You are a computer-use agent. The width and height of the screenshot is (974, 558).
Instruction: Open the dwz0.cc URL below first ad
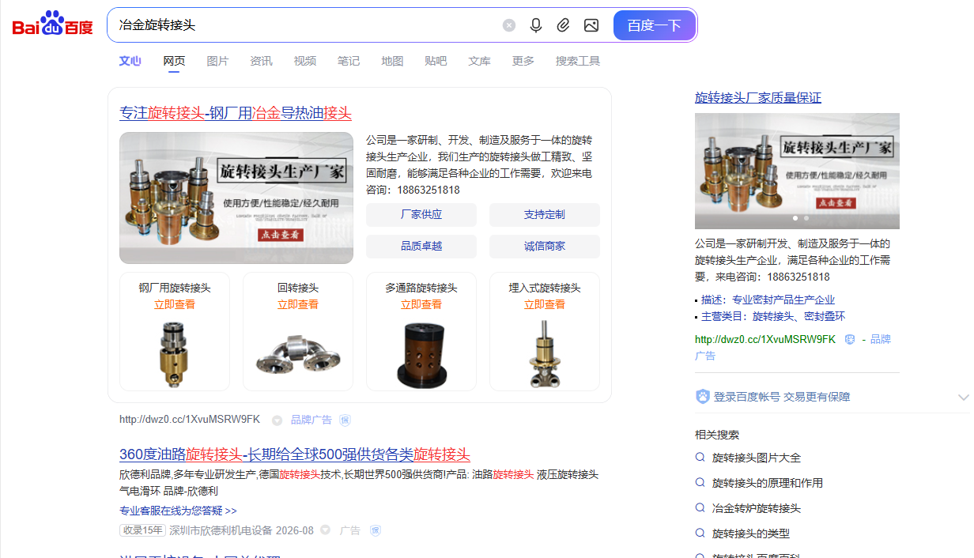click(x=190, y=420)
